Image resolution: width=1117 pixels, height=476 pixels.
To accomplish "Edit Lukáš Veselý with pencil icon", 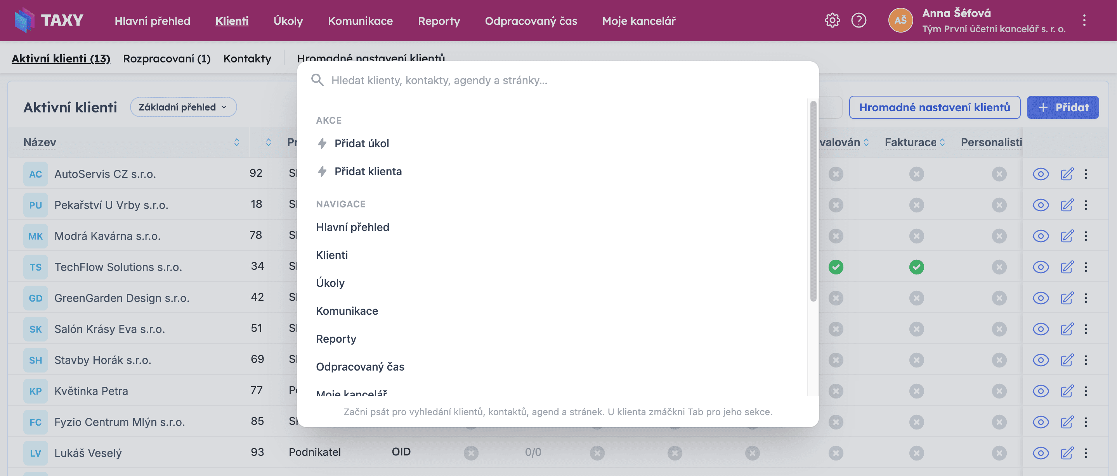I will (1067, 453).
